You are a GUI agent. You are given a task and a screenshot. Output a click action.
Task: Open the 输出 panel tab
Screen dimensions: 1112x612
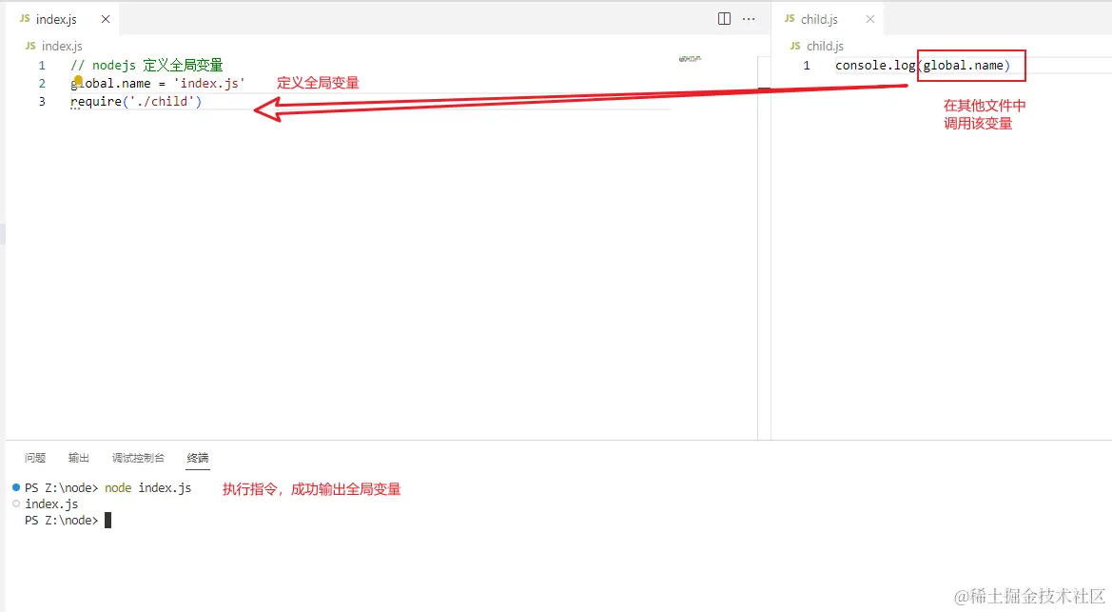pyautogui.click(x=79, y=458)
